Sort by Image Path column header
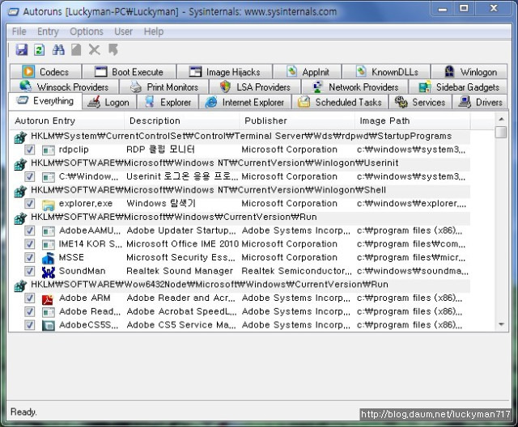Viewport: 518px width, 427px height. (x=412, y=121)
